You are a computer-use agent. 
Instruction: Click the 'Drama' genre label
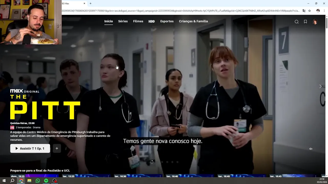click(x=37, y=128)
